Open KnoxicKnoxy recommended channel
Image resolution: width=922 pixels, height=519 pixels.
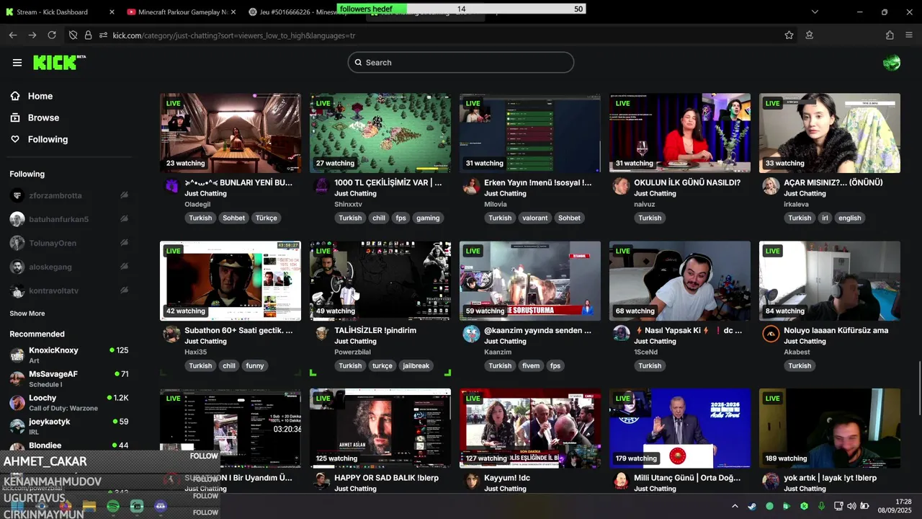tap(68, 355)
